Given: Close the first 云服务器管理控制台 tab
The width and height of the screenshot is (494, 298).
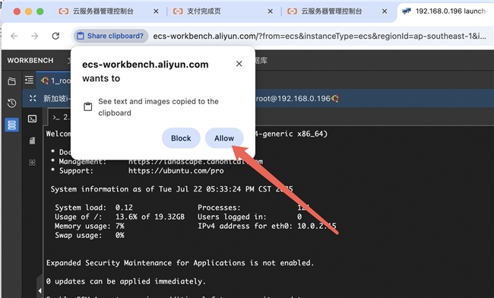Looking at the screenshot, I should click(156, 11).
